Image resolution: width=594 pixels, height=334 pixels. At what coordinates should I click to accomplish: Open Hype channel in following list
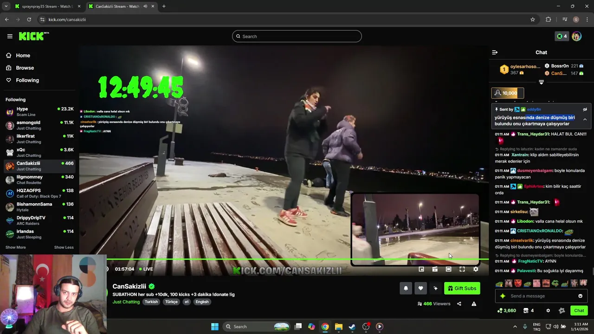[39, 112]
